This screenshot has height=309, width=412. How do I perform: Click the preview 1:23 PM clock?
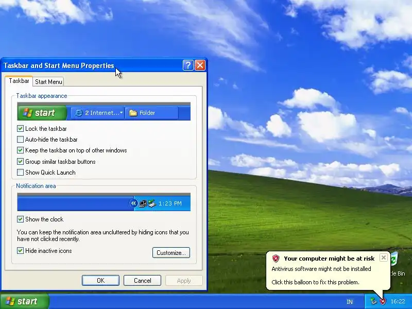tap(170, 203)
